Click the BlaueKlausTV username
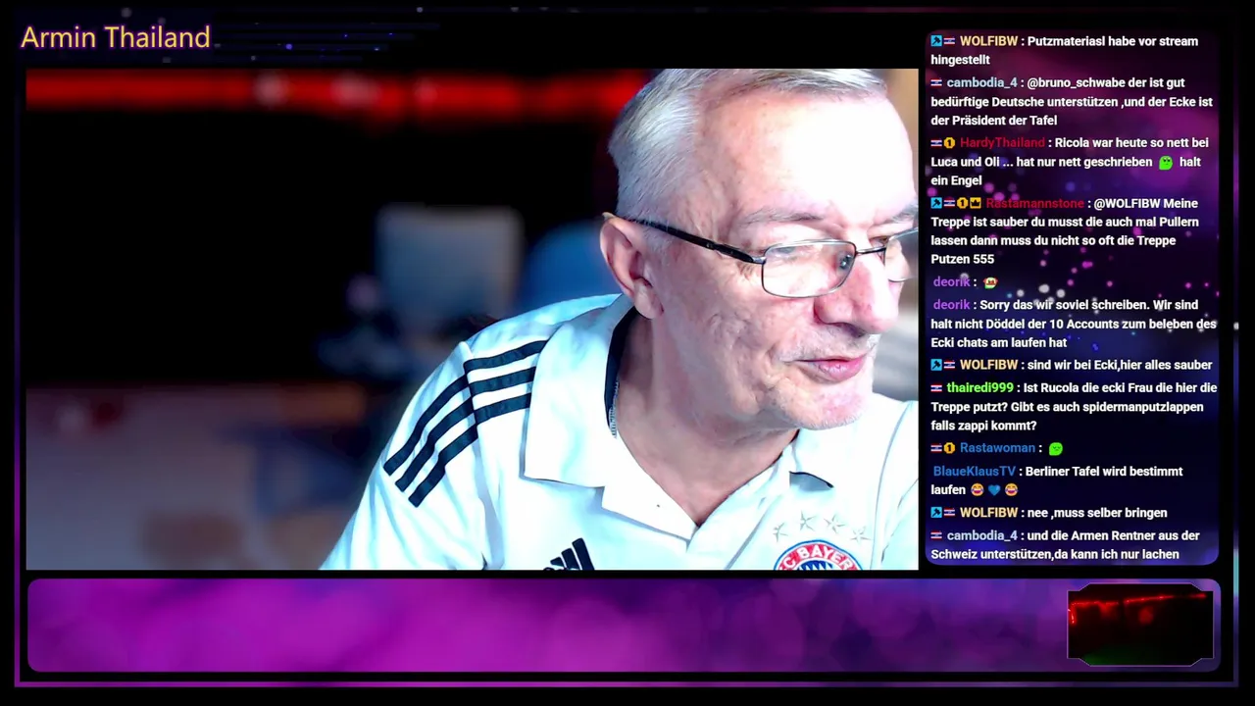 coord(975,472)
